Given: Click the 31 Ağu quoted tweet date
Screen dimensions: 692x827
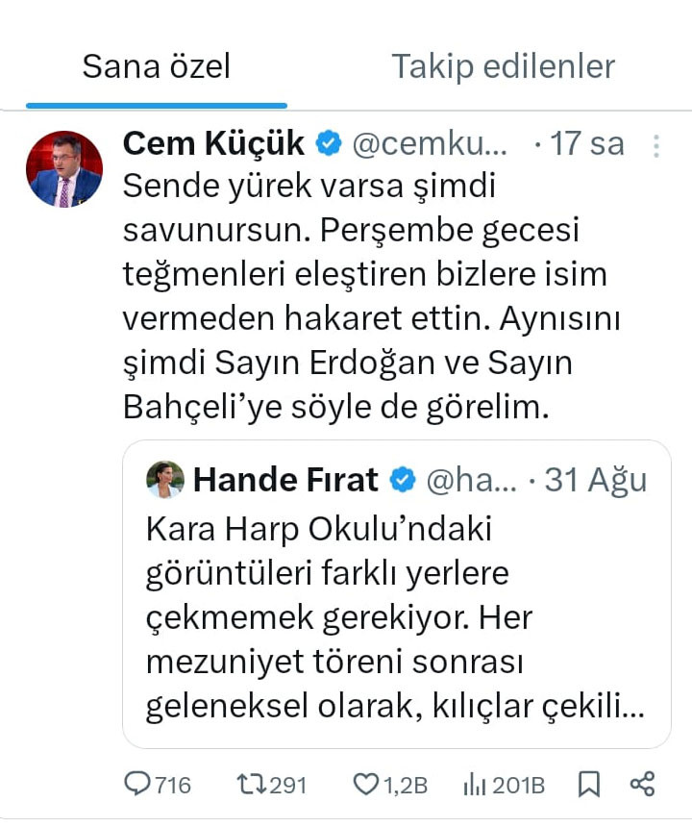Looking at the screenshot, I should coord(596,479).
